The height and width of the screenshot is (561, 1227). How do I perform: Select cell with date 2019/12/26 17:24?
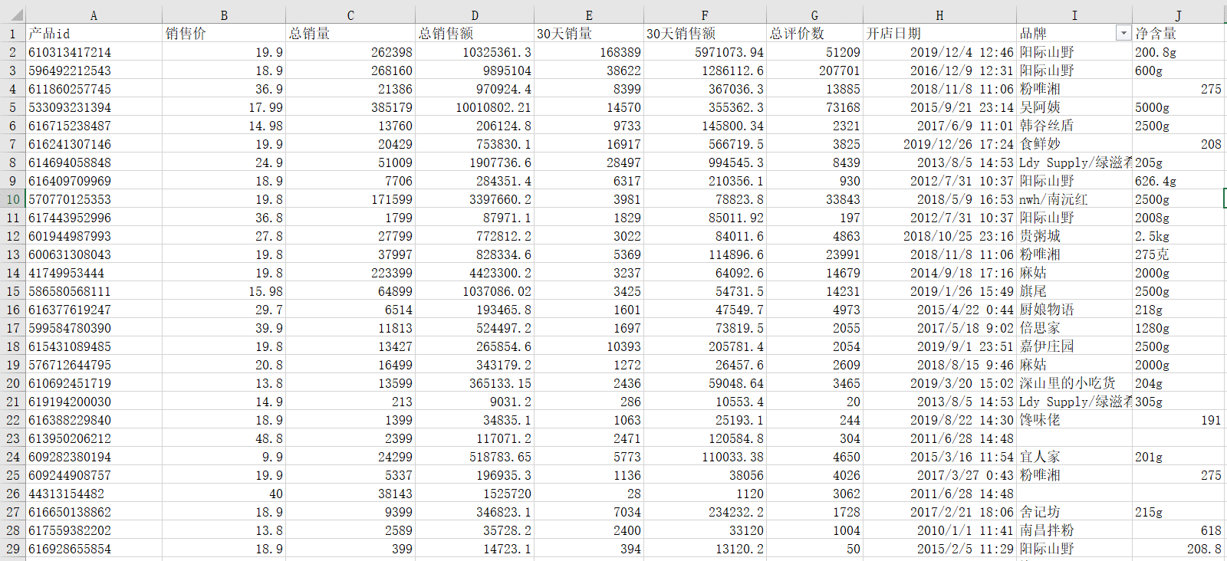pyautogui.click(x=939, y=144)
